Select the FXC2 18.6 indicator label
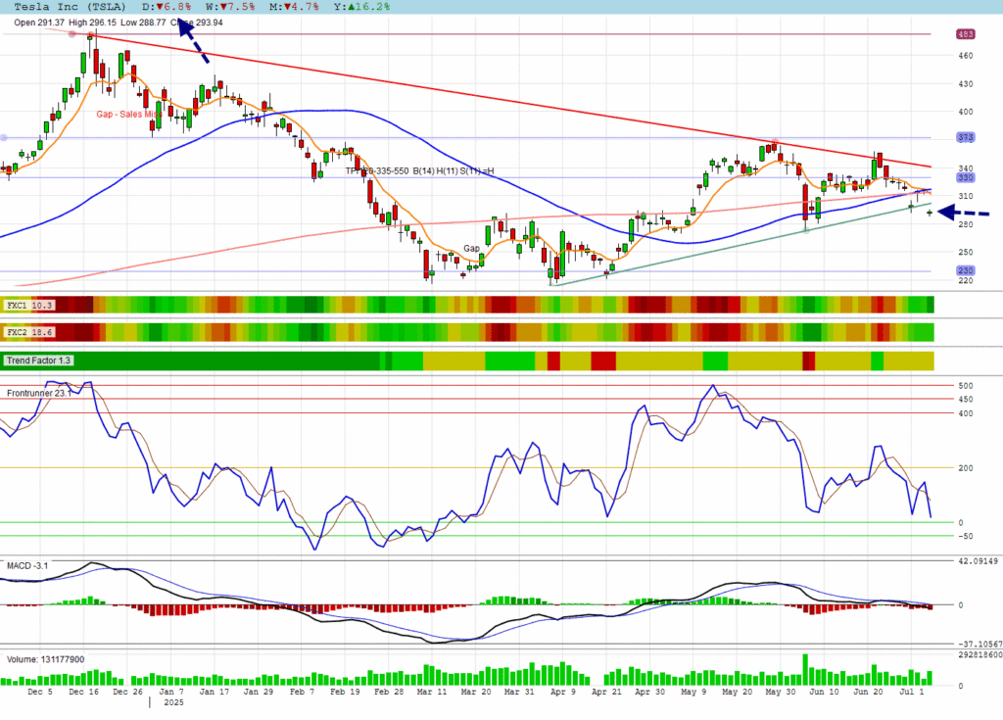Image resolution: width=1003 pixels, height=720 pixels. pyautogui.click(x=29, y=332)
